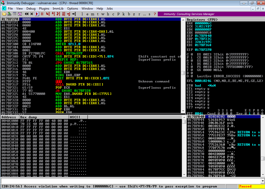Click the open file folder icon
This screenshot has height=189, width=265.
tap(4, 14)
